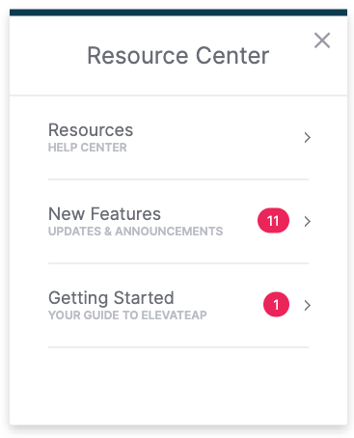Click the separator below the Resources row

pos(178,179)
